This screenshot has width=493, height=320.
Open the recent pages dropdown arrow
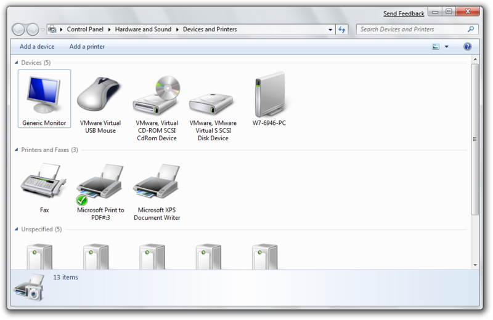click(x=43, y=30)
